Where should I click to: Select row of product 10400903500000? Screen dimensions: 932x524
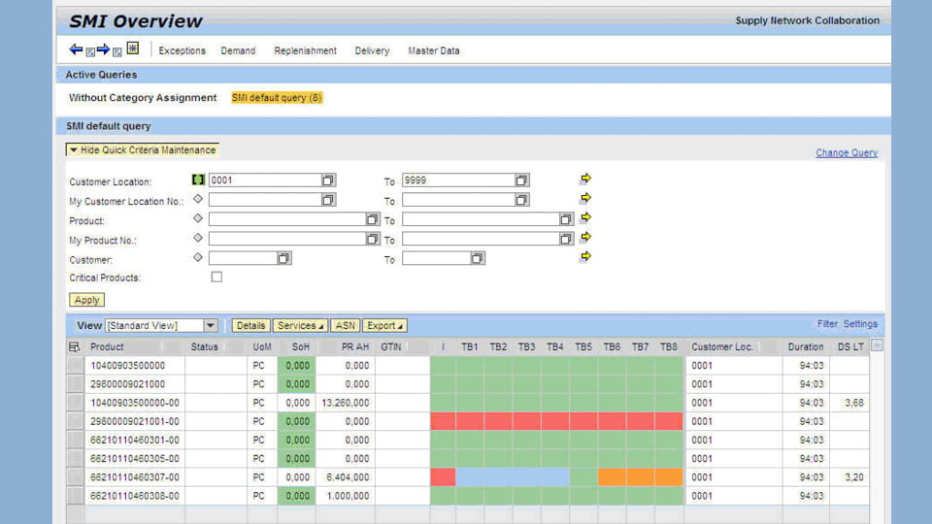click(76, 366)
